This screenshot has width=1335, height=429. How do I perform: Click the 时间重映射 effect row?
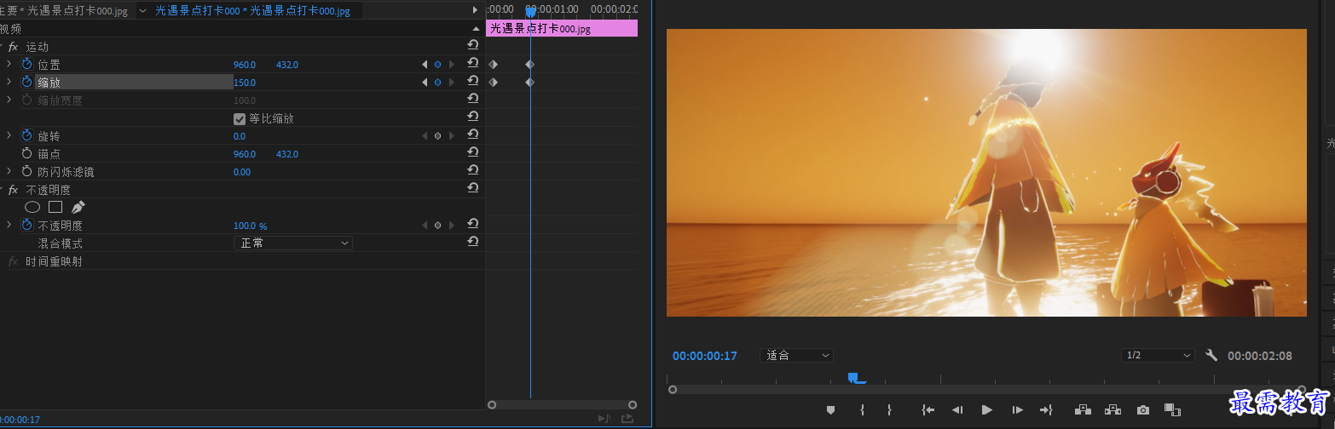pyautogui.click(x=54, y=261)
